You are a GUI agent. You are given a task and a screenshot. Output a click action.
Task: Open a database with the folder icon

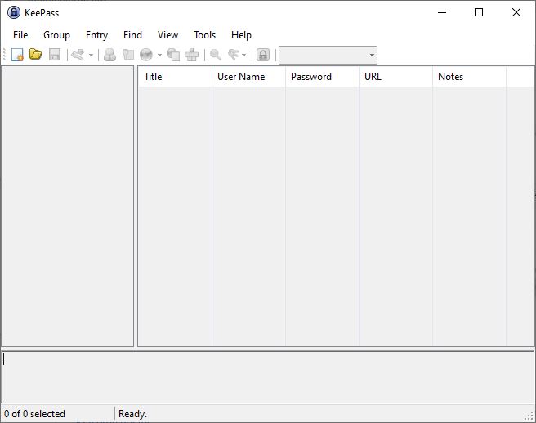[36, 55]
